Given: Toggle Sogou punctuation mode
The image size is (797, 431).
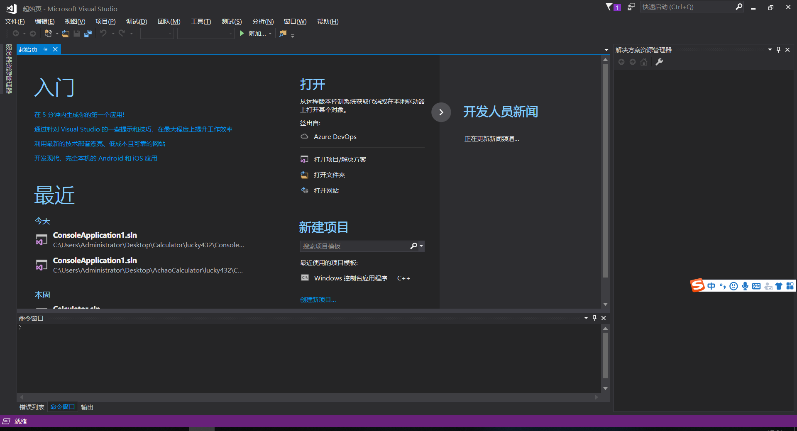Looking at the screenshot, I should (723, 286).
